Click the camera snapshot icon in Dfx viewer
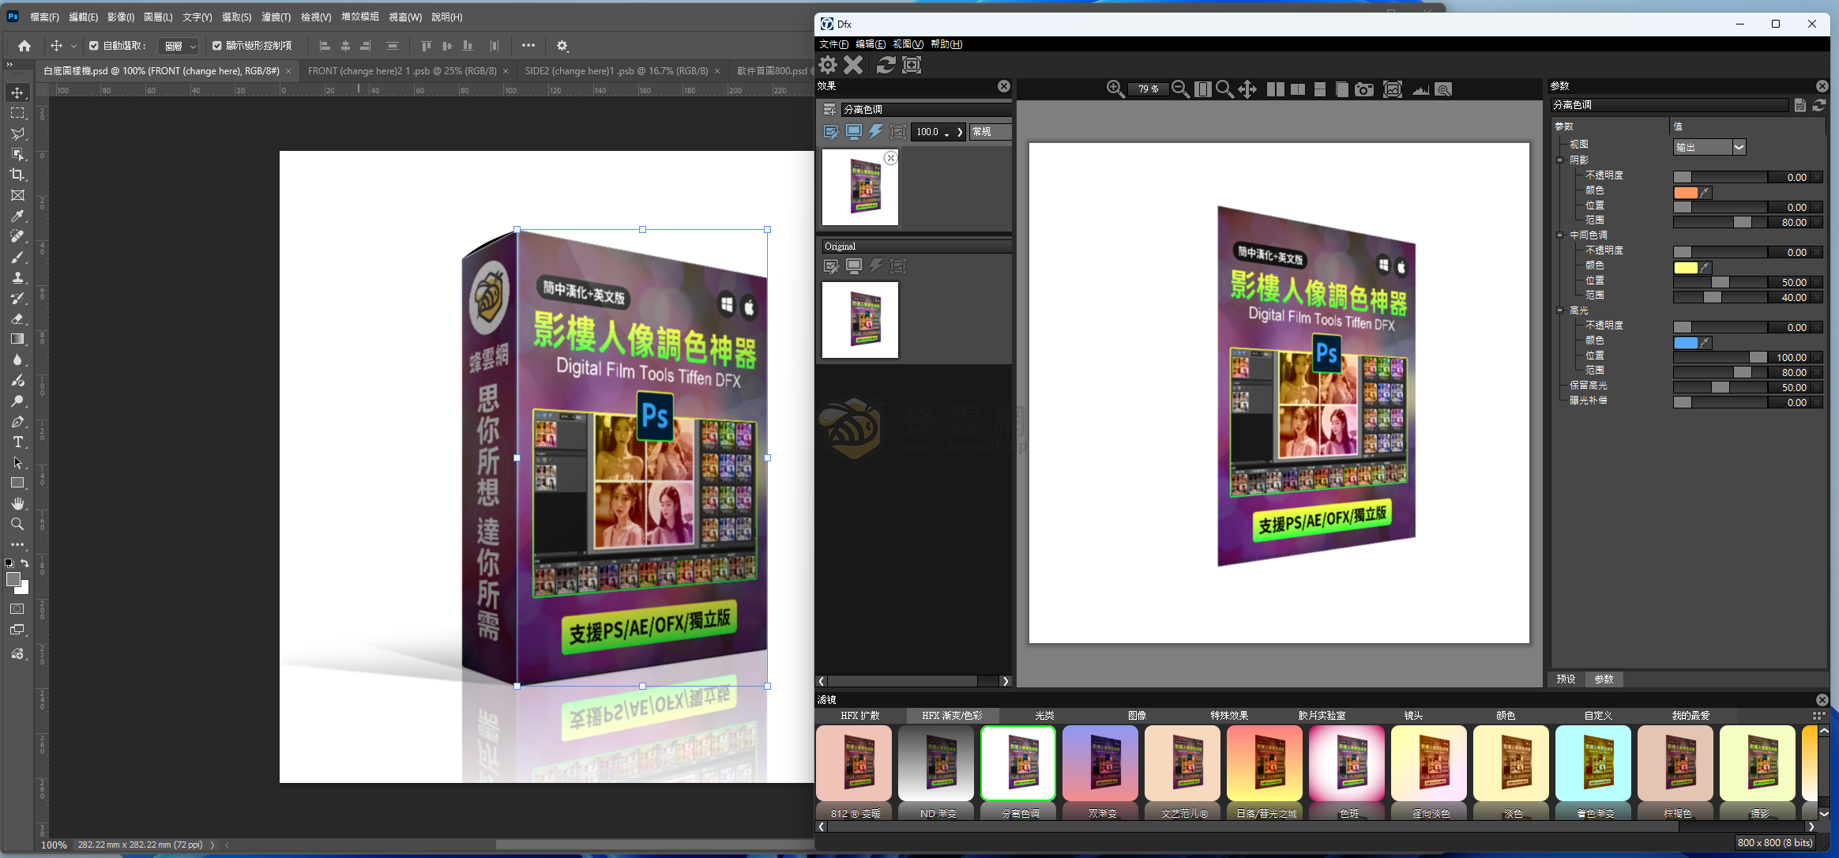Image resolution: width=1839 pixels, height=858 pixels. [1364, 89]
